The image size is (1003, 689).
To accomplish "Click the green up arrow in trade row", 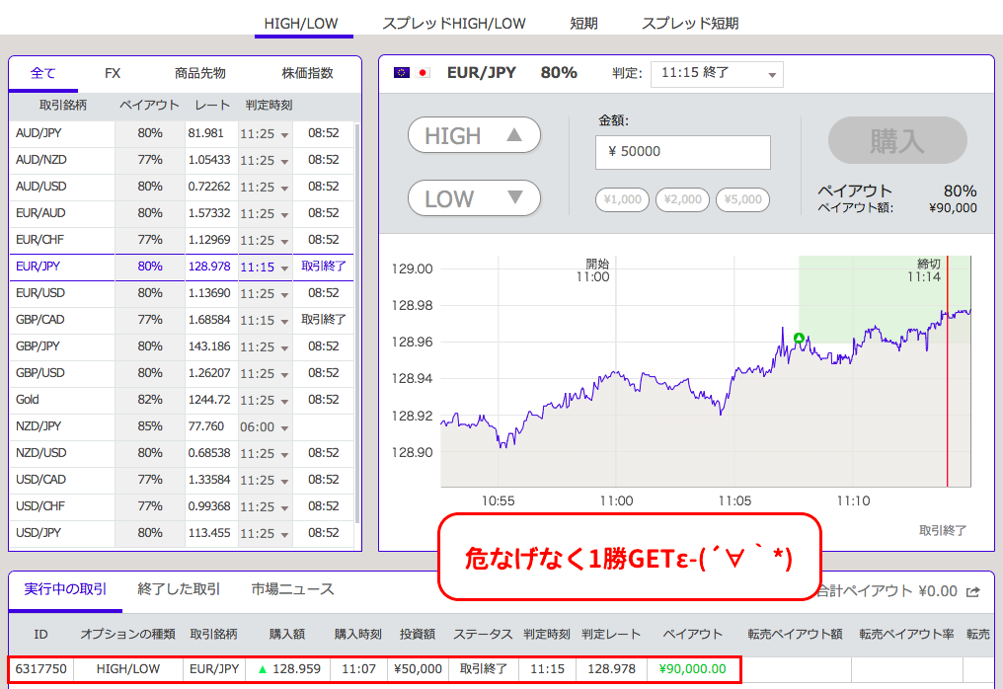I will 262,669.
